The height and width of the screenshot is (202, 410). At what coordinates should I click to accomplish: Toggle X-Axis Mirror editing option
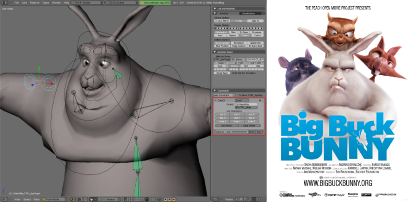pos(222,21)
